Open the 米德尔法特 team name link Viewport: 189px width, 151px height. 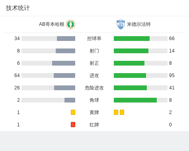click(x=139, y=24)
